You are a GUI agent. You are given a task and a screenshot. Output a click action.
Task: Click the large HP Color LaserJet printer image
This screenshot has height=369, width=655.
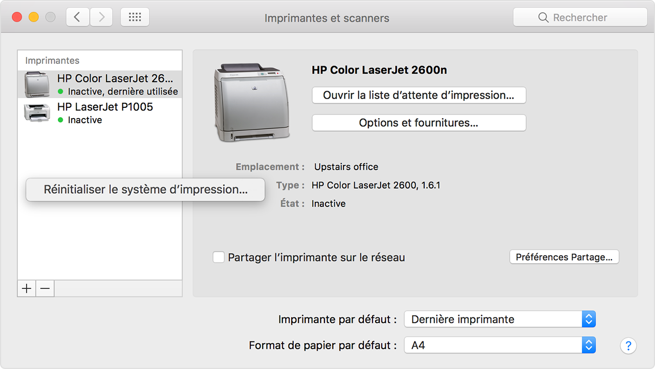[251, 102]
